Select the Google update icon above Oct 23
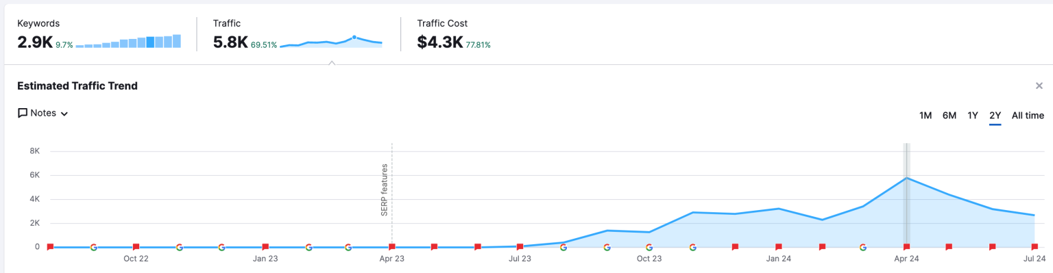 click(x=649, y=246)
